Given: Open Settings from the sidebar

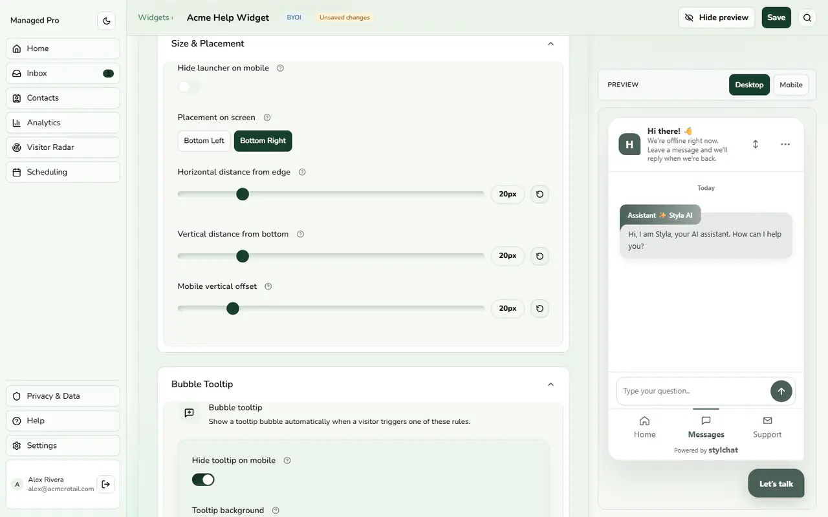Looking at the screenshot, I should point(63,445).
